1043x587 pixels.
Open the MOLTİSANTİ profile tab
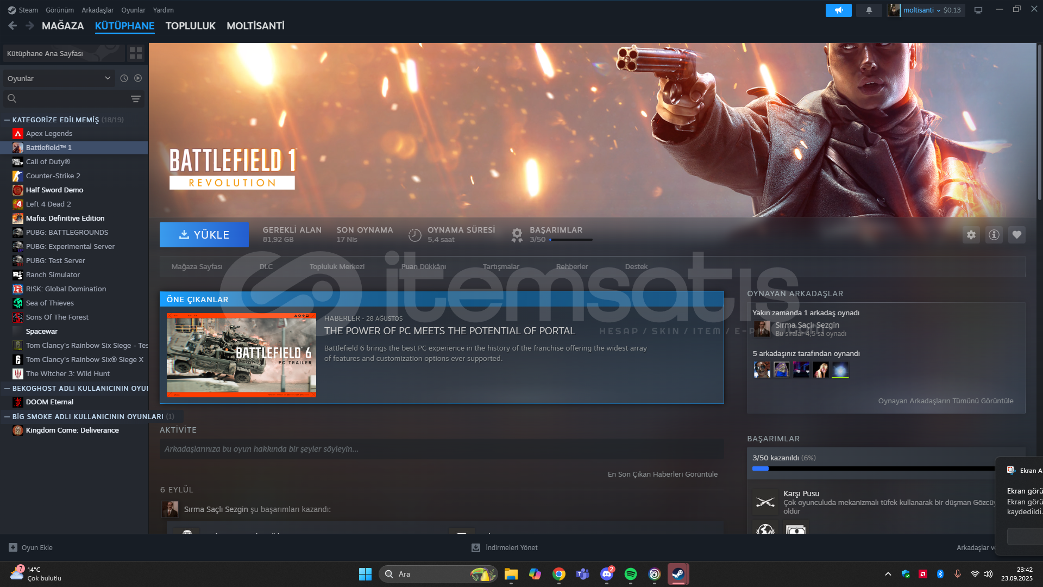pos(255,26)
